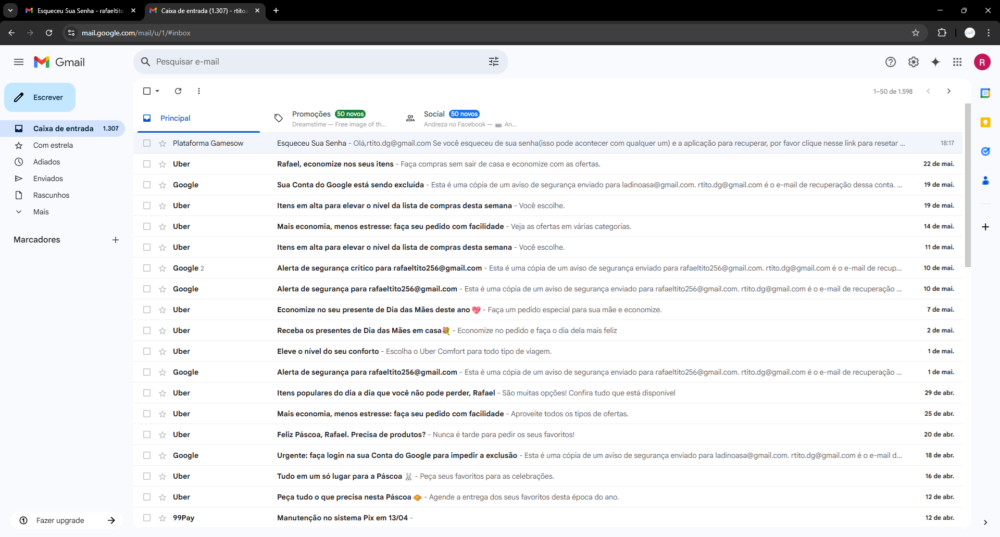Open the Esqueceu Sua Senha email

548,143
